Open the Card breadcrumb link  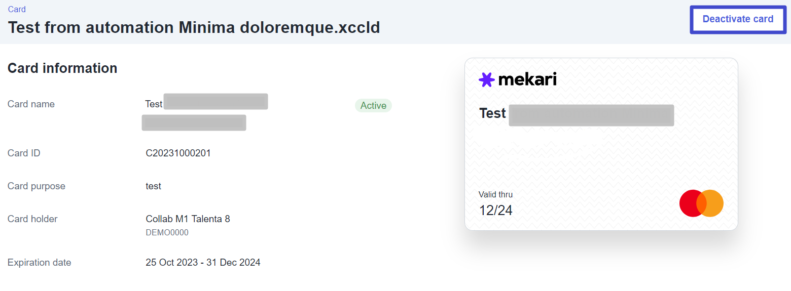point(17,9)
